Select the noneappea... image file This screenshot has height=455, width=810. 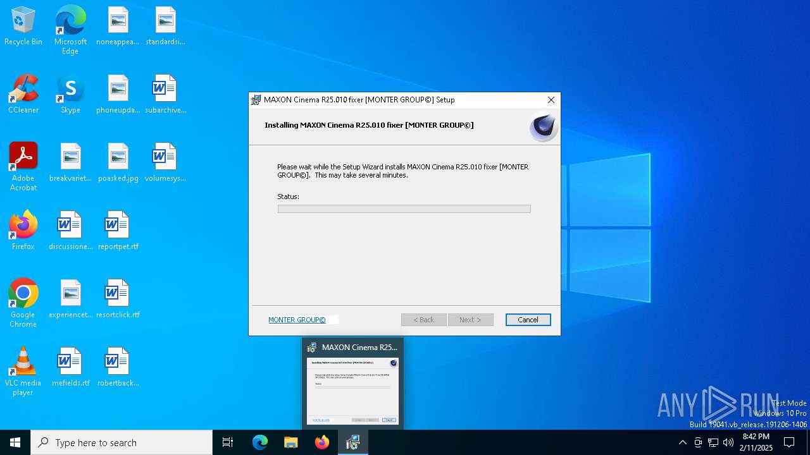(118, 27)
